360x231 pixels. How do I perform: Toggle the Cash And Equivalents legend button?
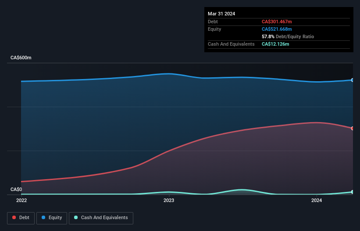pyautogui.click(x=101, y=218)
